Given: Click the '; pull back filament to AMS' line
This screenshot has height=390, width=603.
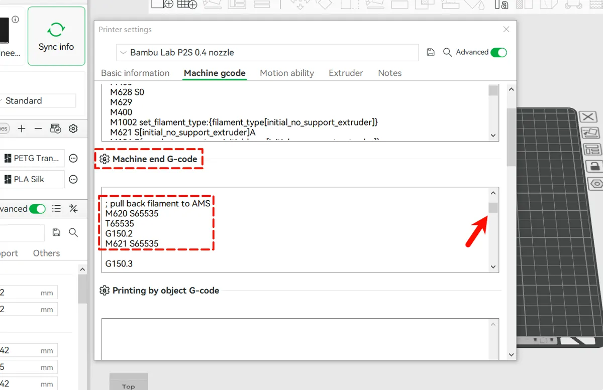Looking at the screenshot, I should [158, 203].
